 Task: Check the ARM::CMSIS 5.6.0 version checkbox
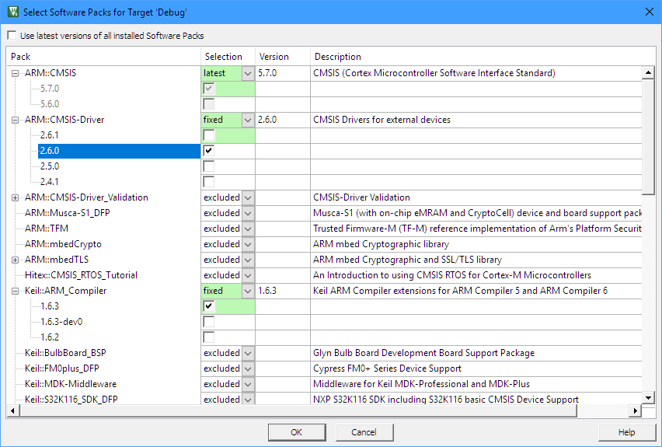208,104
